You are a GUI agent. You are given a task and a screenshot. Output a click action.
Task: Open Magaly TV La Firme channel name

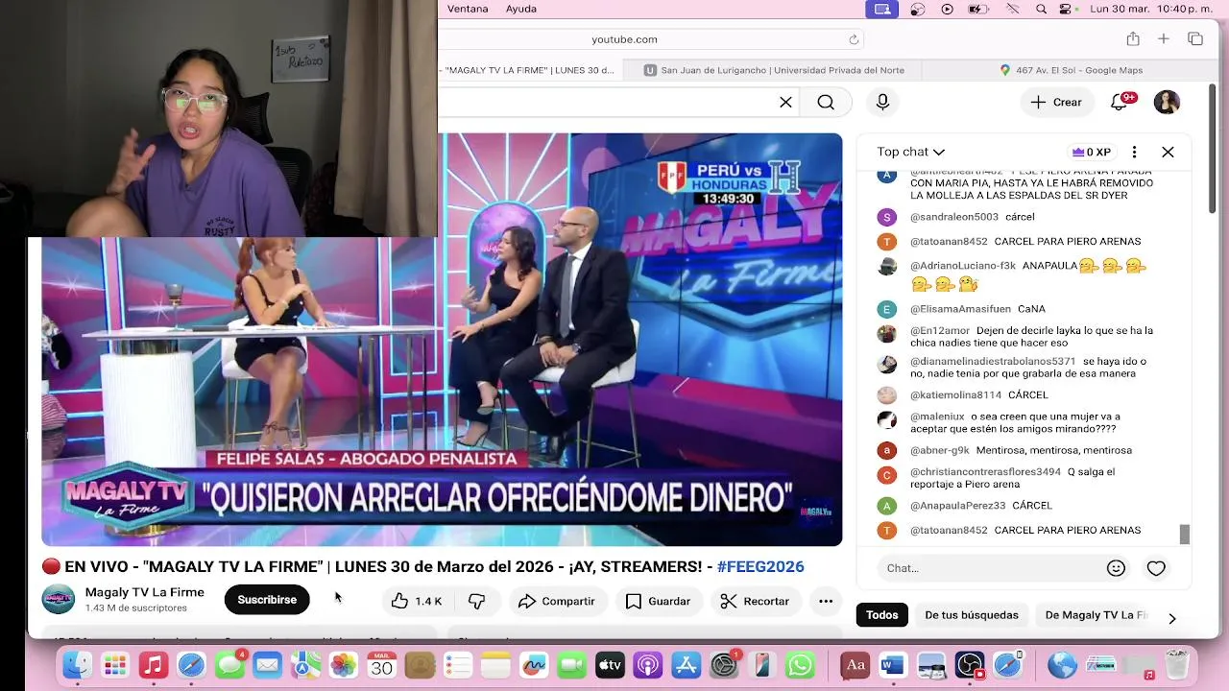(x=145, y=592)
